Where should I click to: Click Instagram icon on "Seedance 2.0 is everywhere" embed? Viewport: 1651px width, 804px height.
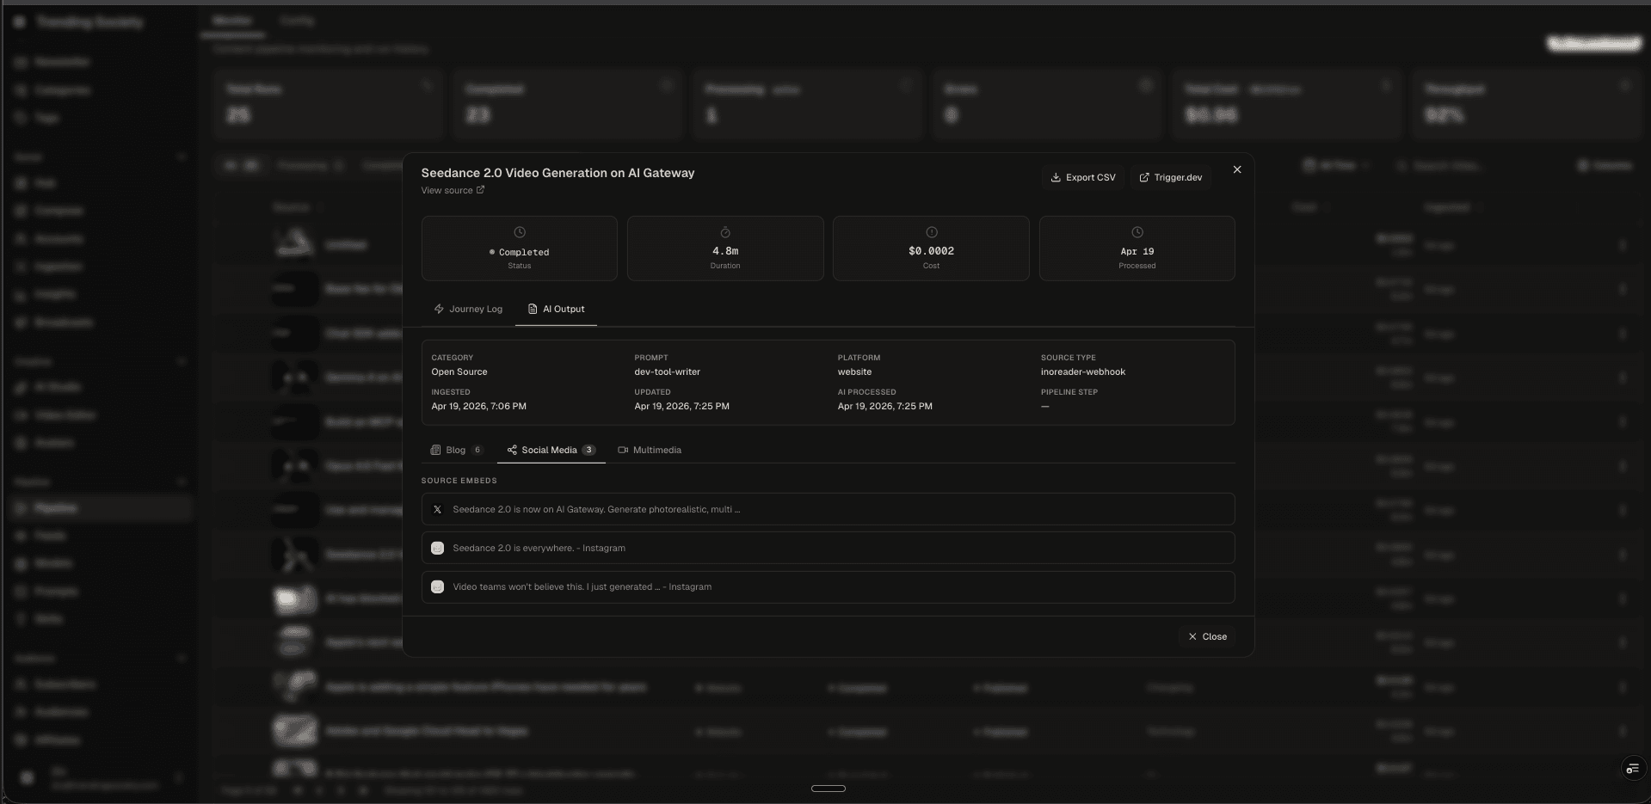[437, 548]
